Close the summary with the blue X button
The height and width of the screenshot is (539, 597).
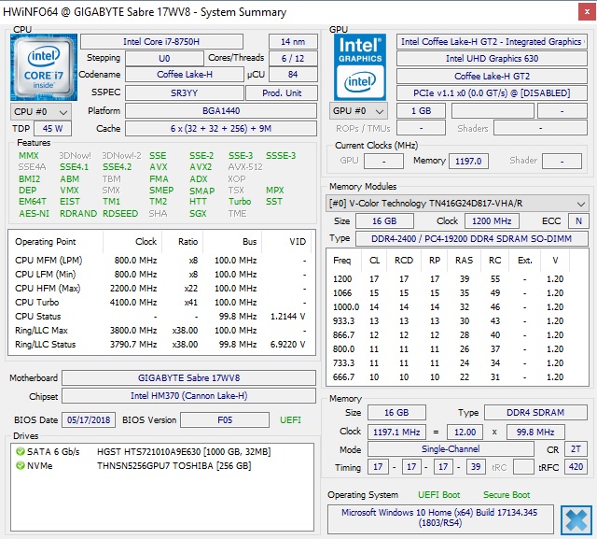576,518
